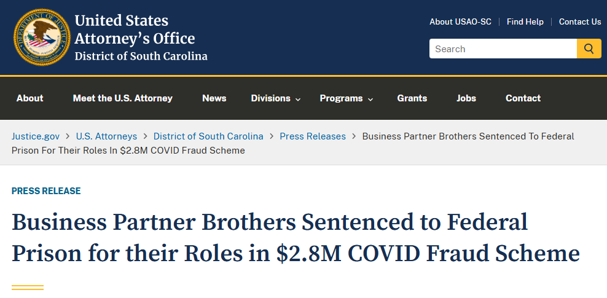
Task: Open the Jobs menu item
Action: click(466, 98)
